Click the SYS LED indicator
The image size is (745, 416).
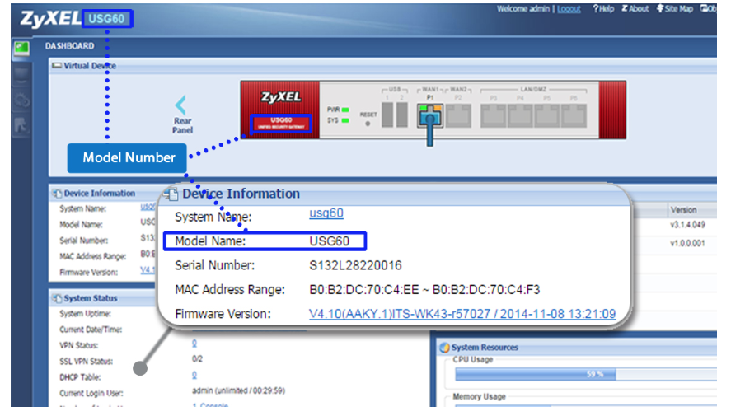coord(345,120)
